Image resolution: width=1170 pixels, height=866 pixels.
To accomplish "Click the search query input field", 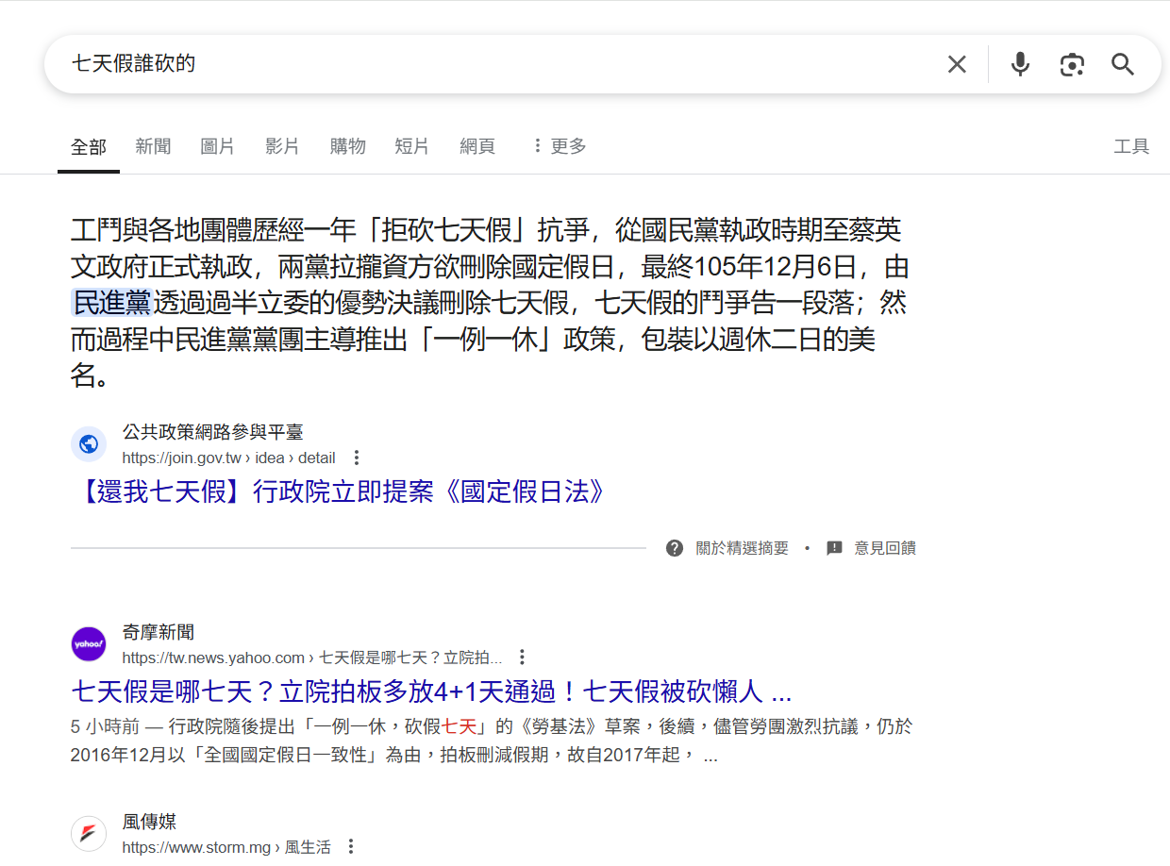I will click(x=500, y=64).
